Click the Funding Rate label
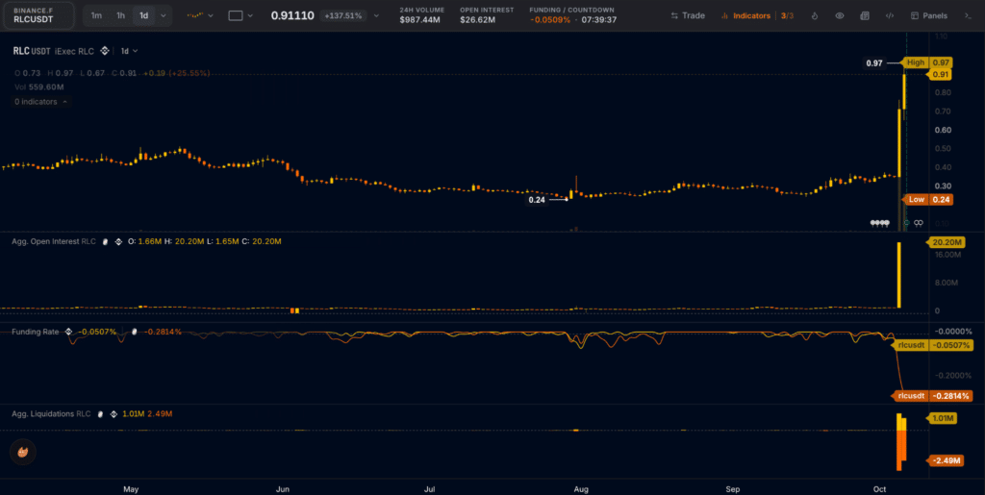 [36, 332]
